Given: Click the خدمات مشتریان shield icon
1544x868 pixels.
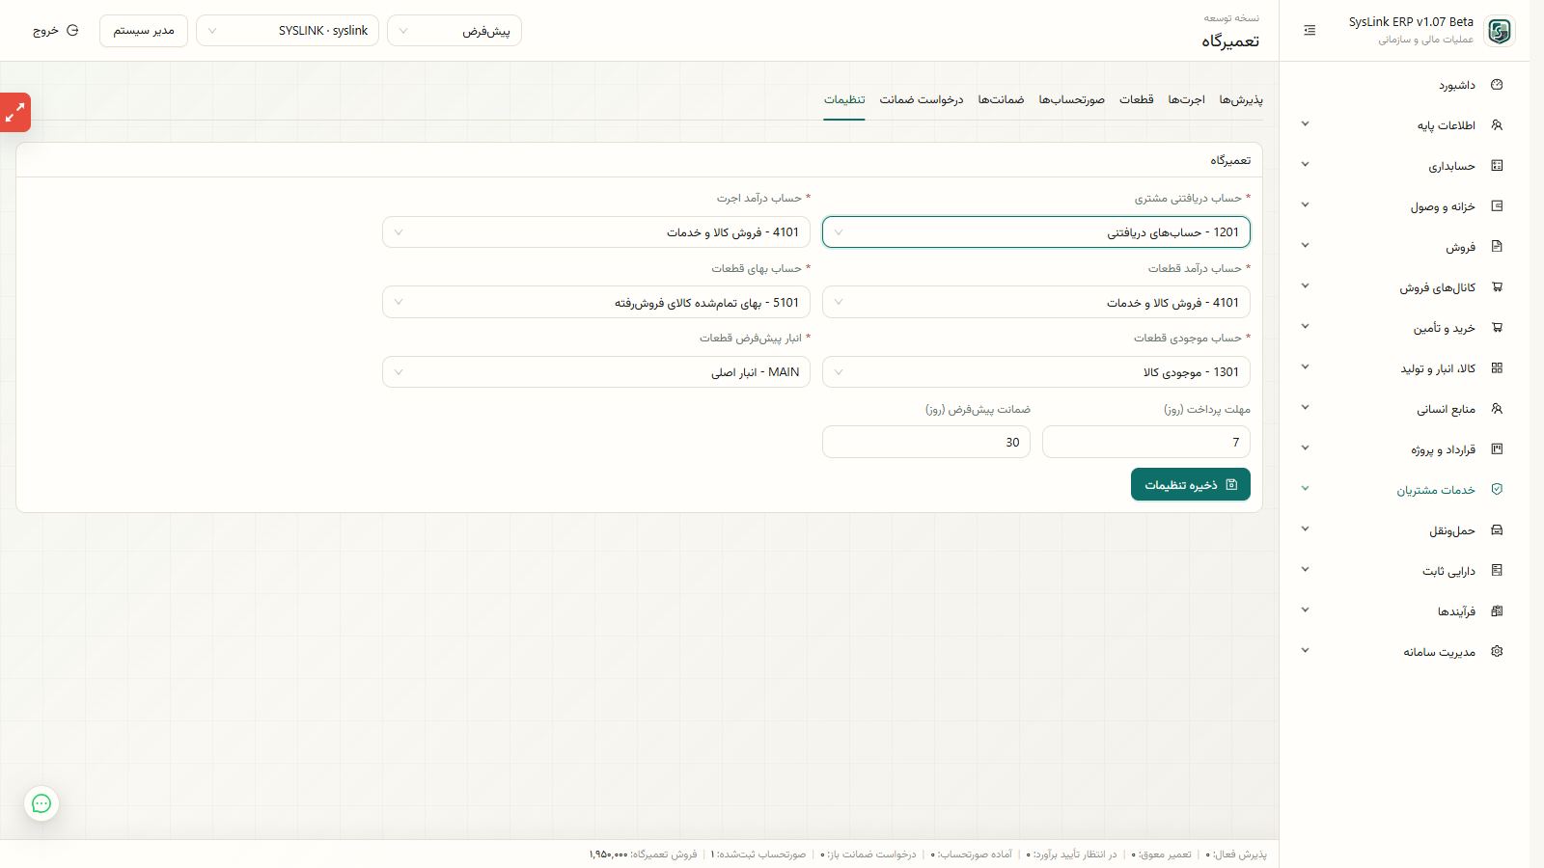Looking at the screenshot, I should (x=1497, y=490).
